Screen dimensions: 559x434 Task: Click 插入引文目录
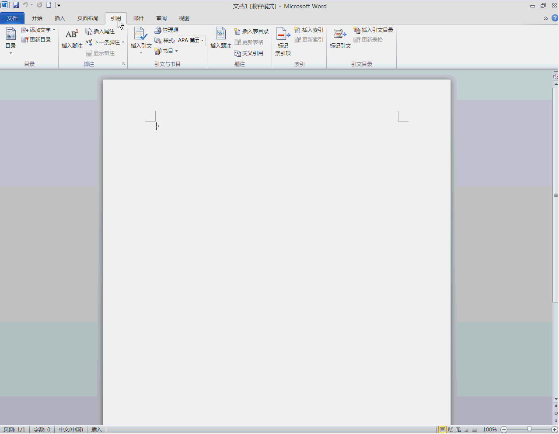(374, 30)
